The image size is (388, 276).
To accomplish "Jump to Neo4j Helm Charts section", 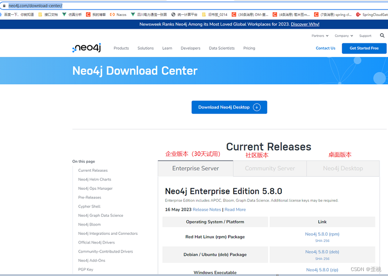I will pos(95,179).
